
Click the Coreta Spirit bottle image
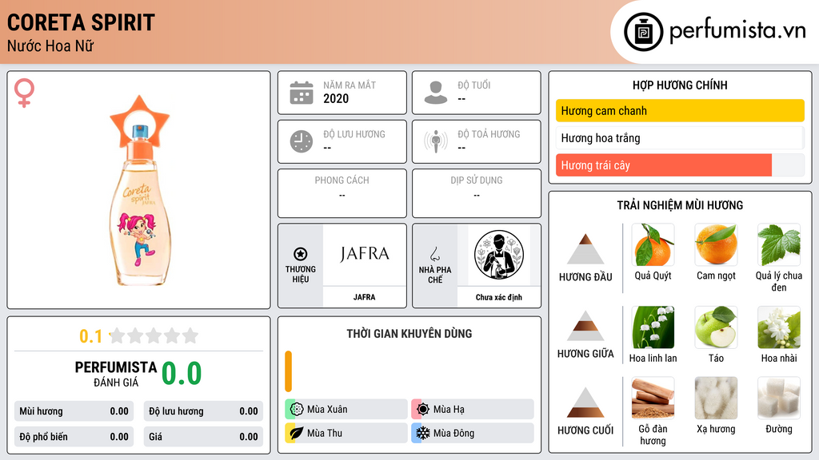coord(139,190)
